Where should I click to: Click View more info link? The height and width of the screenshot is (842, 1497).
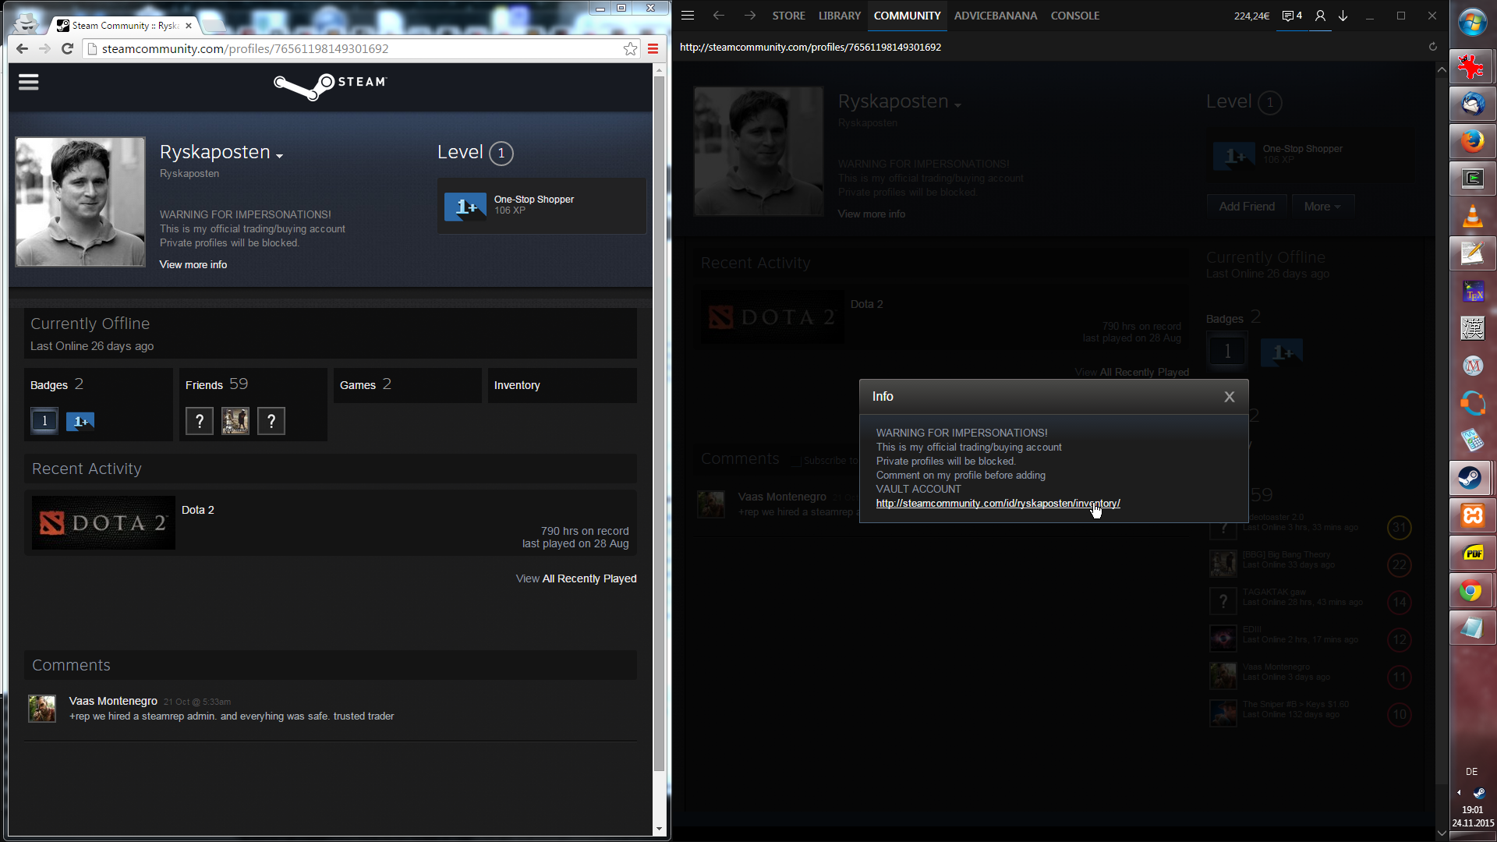pos(193,265)
